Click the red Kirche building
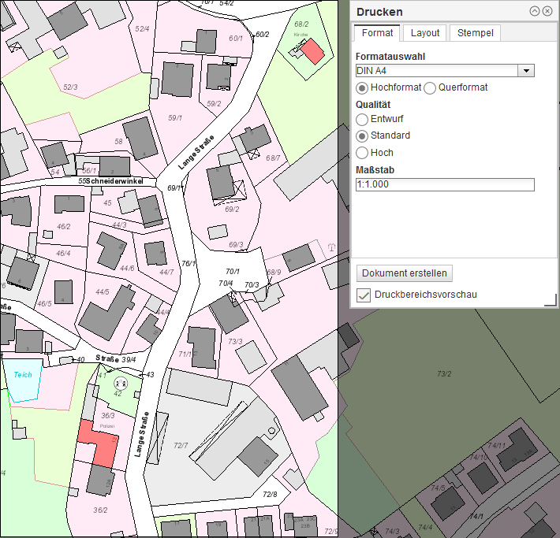Screen dimensions: 560x538 312,52
